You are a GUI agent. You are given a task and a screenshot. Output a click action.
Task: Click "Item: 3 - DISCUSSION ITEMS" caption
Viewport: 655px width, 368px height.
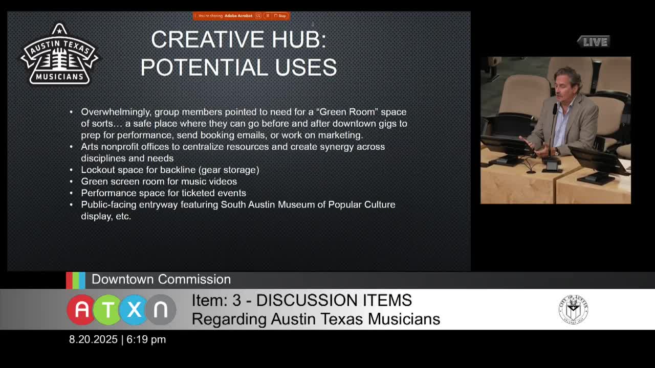302,301
